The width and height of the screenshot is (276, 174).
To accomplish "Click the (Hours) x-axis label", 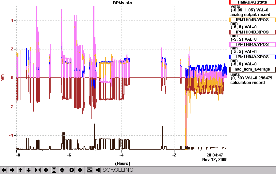I will pos(122,164).
